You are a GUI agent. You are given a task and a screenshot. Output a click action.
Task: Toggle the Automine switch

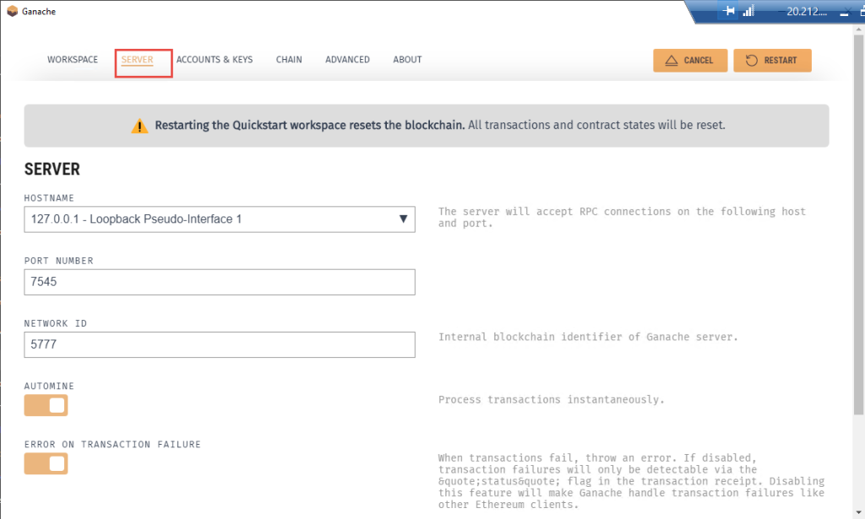tap(46, 406)
